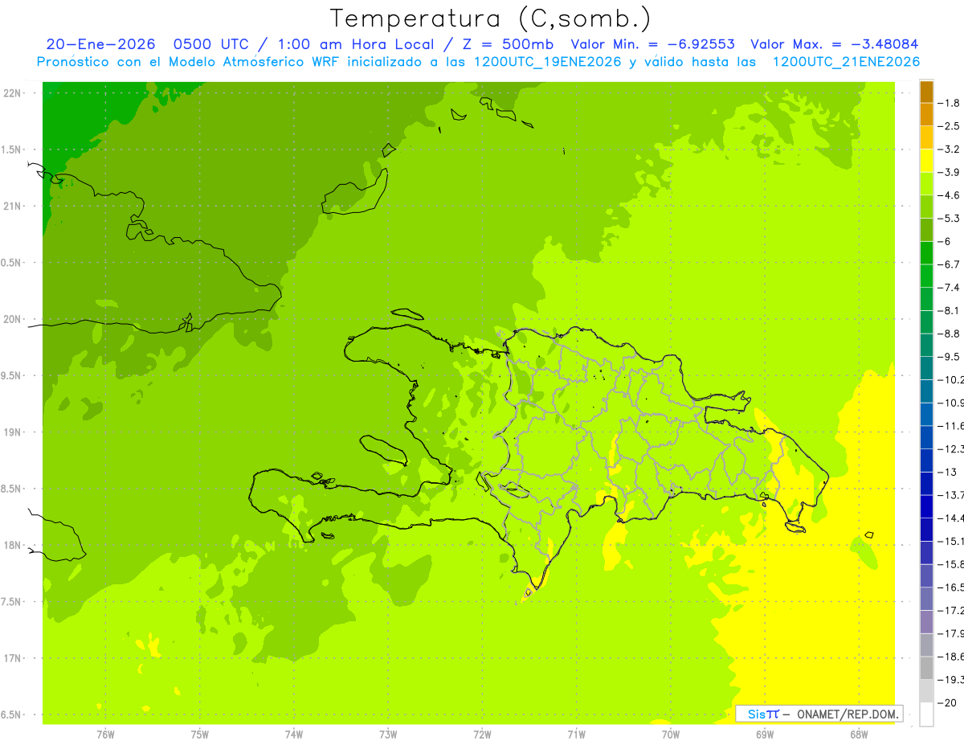This screenshot has width=964, height=745.
Task: Click the '76W' longitude label
Action: (105, 735)
